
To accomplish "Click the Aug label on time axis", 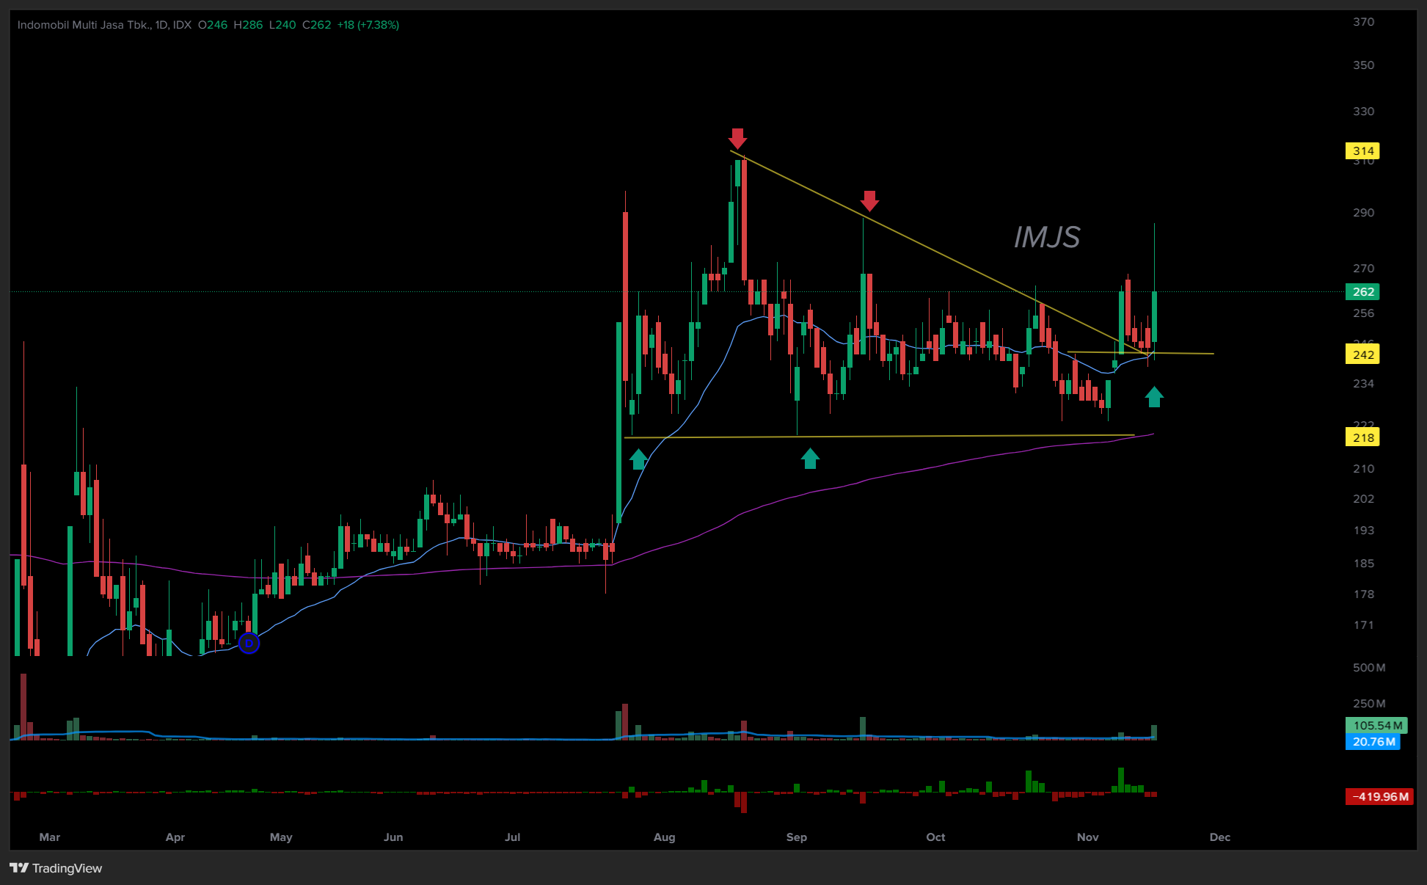I will click(664, 837).
